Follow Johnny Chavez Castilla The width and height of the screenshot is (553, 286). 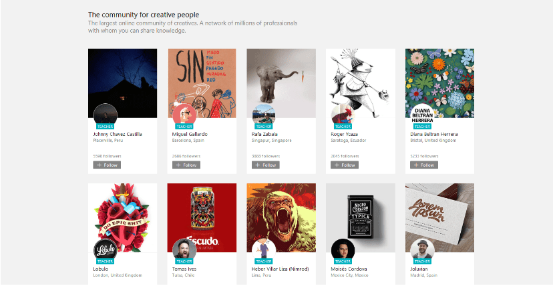pos(107,165)
